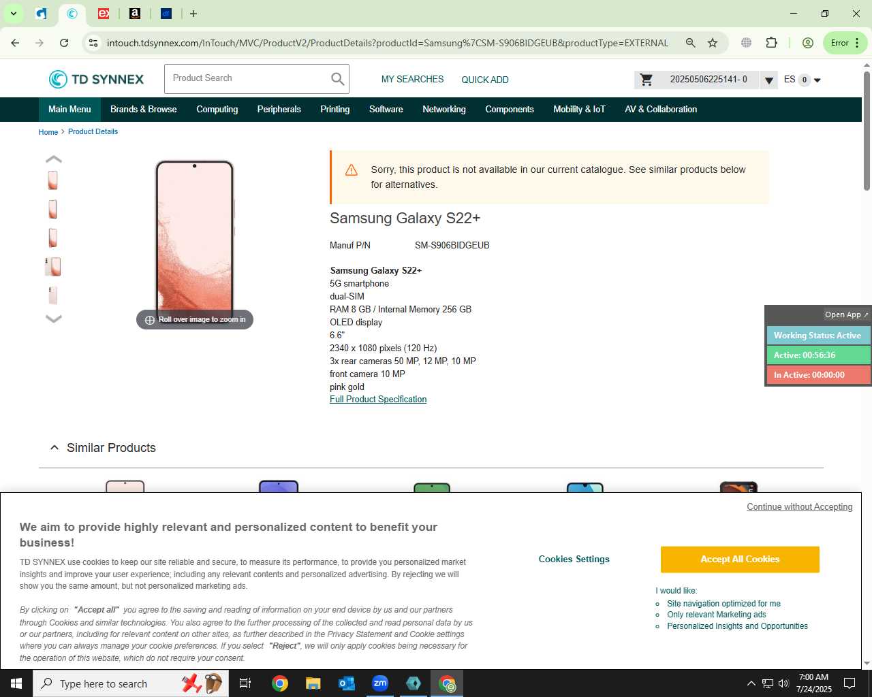This screenshot has height=697, width=872.
Task: Open AV & Collaboration menu
Action: [x=661, y=110]
